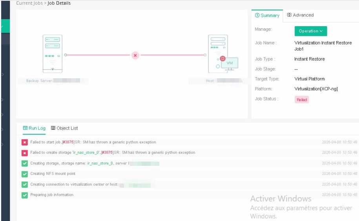Screen dimensions: 359x221
Task: Click the 'Instant Restore' job type value
Action: click(309, 59)
